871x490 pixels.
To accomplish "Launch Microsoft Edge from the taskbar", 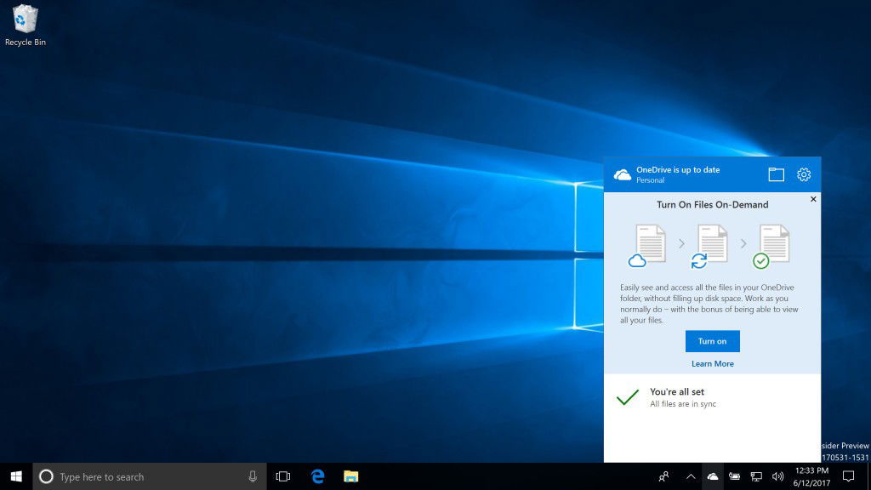I will [317, 476].
